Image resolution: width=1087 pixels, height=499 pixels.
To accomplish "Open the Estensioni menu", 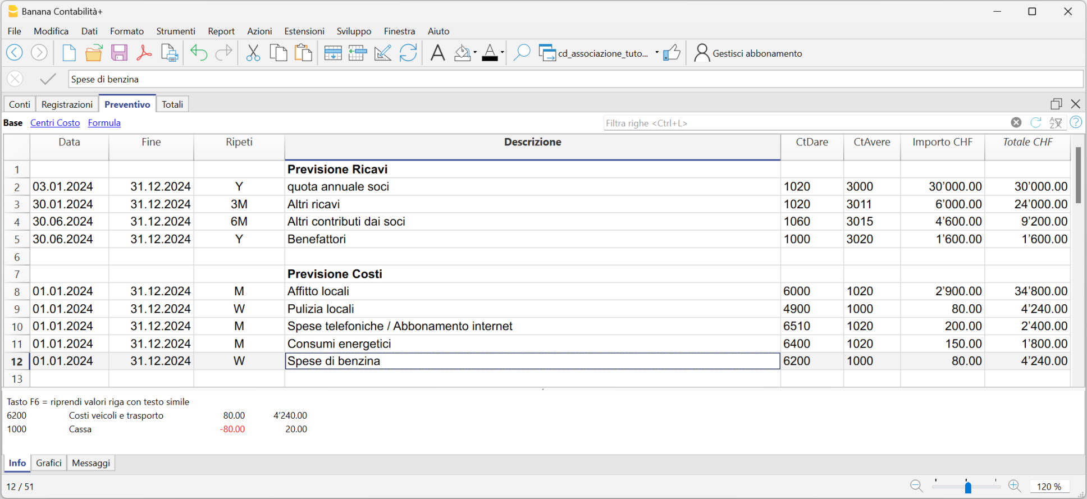I will [x=304, y=31].
